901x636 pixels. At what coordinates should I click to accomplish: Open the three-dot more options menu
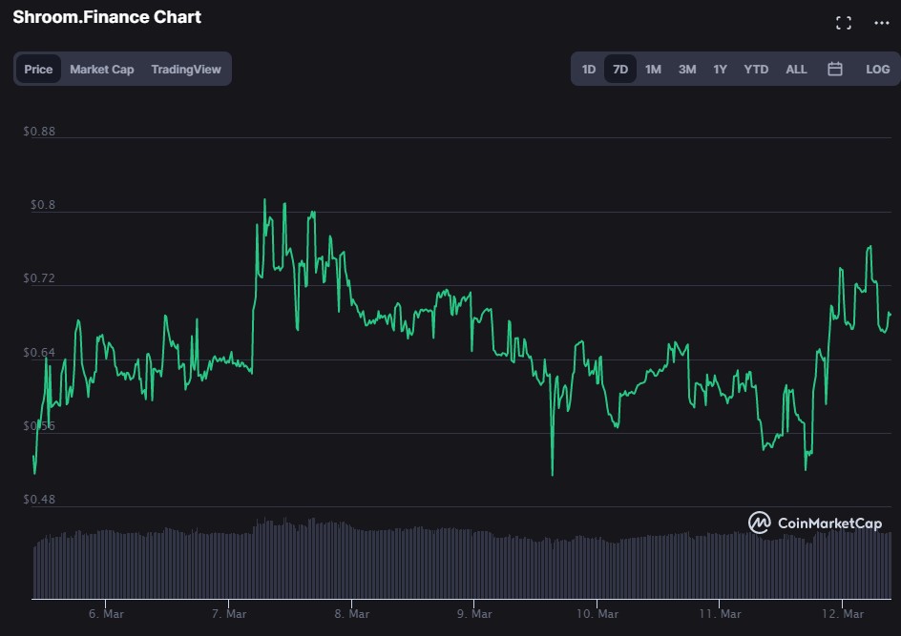click(882, 23)
